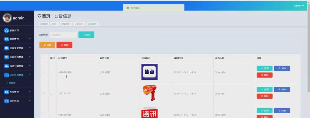Image resolution: width=310 pixels, height=118 pixels.
Task: Click the 焦点 announcement image thumbnail
Action: 150,72
